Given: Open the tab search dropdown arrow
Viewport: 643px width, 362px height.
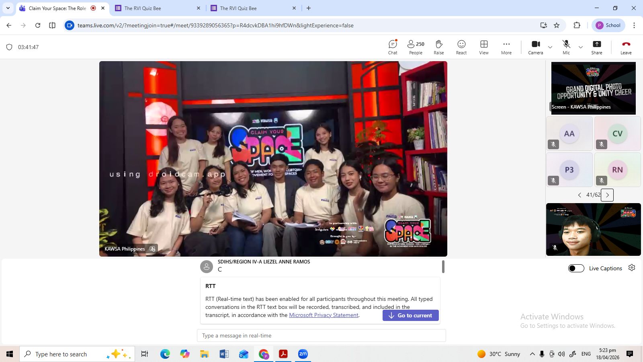Looking at the screenshot, I should pyautogui.click(x=8, y=8).
